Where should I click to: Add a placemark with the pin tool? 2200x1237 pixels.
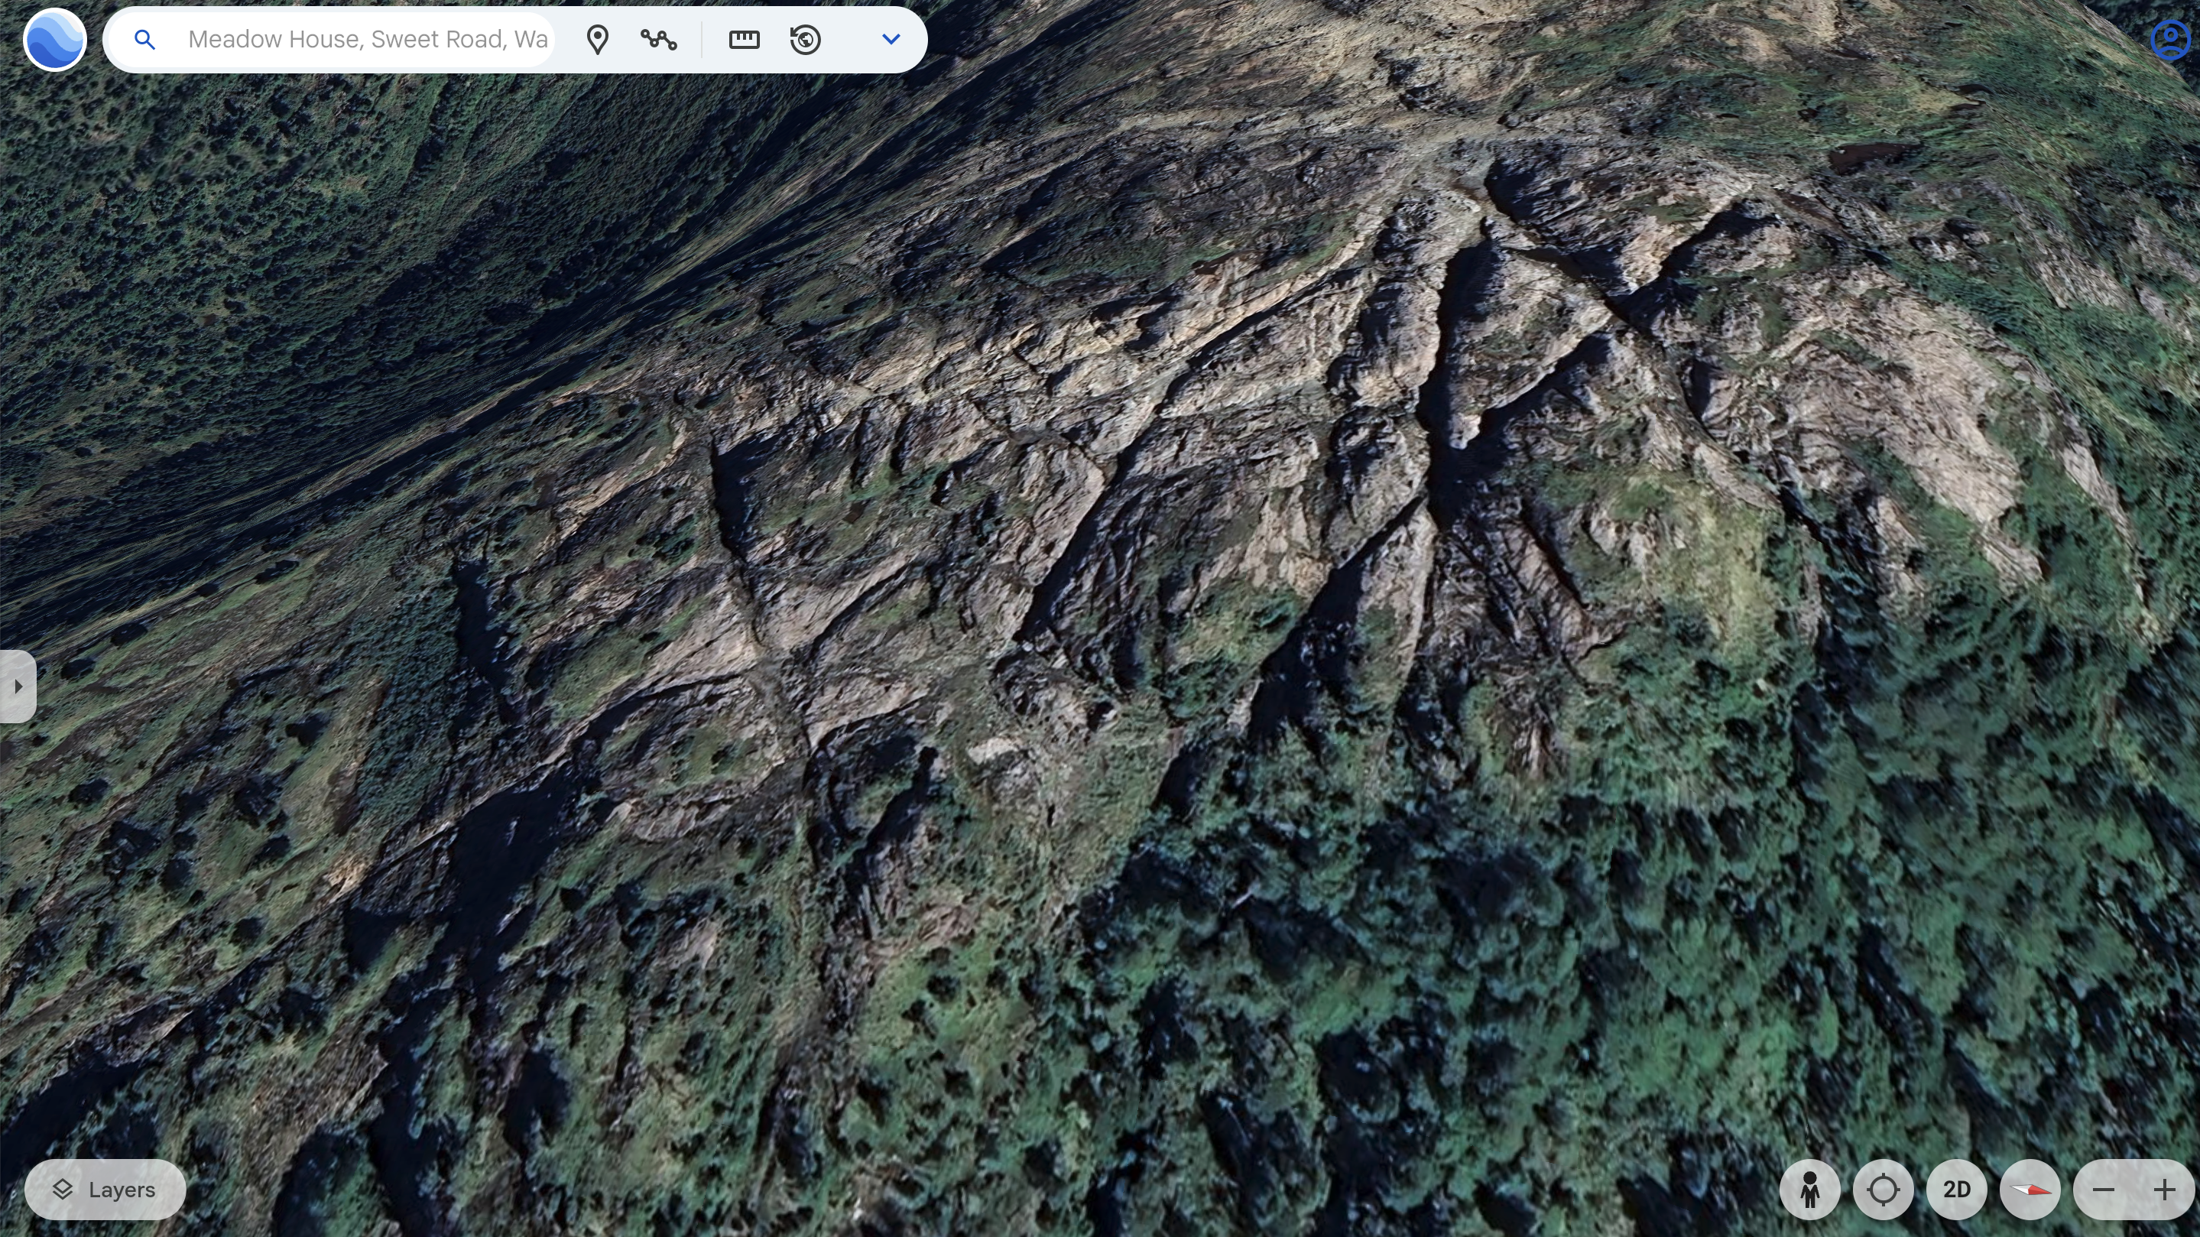pyautogui.click(x=598, y=39)
